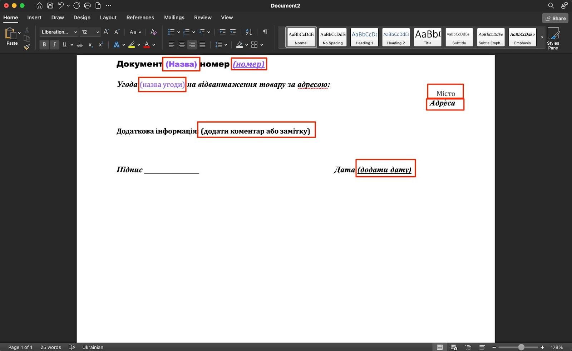572x351 pixels.
Task: Apply the Heading 1 style
Action: point(364,37)
